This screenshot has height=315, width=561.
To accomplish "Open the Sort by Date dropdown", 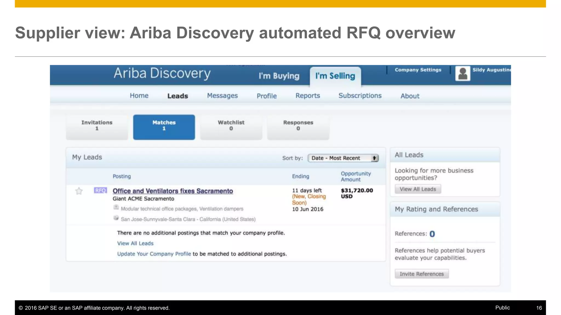I will pyautogui.click(x=343, y=158).
